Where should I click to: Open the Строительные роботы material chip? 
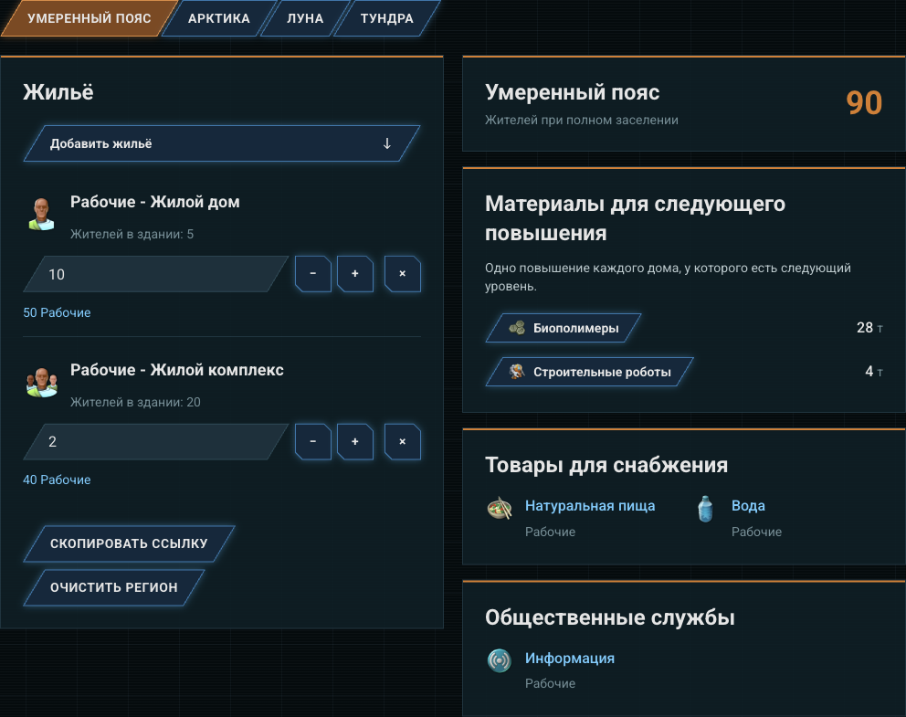click(x=589, y=372)
